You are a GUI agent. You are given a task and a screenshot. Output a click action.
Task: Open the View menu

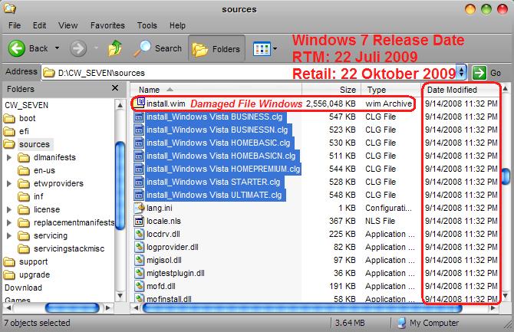click(x=68, y=25)
